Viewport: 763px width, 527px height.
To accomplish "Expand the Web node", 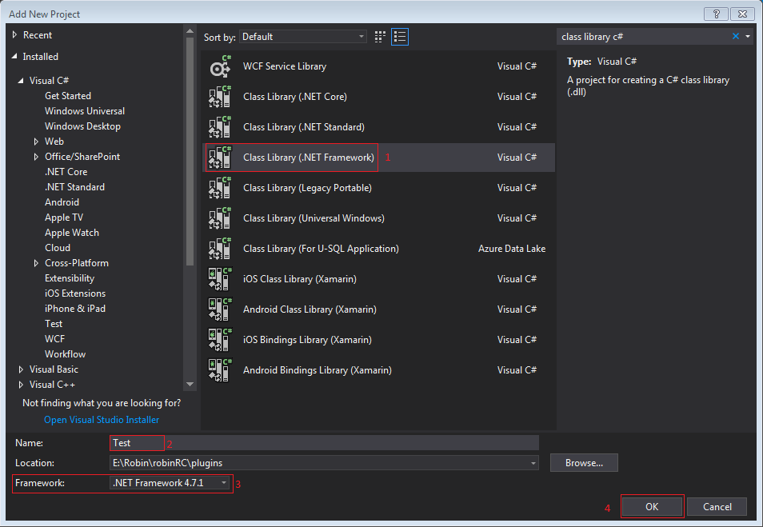I will [x=36, y=142].
